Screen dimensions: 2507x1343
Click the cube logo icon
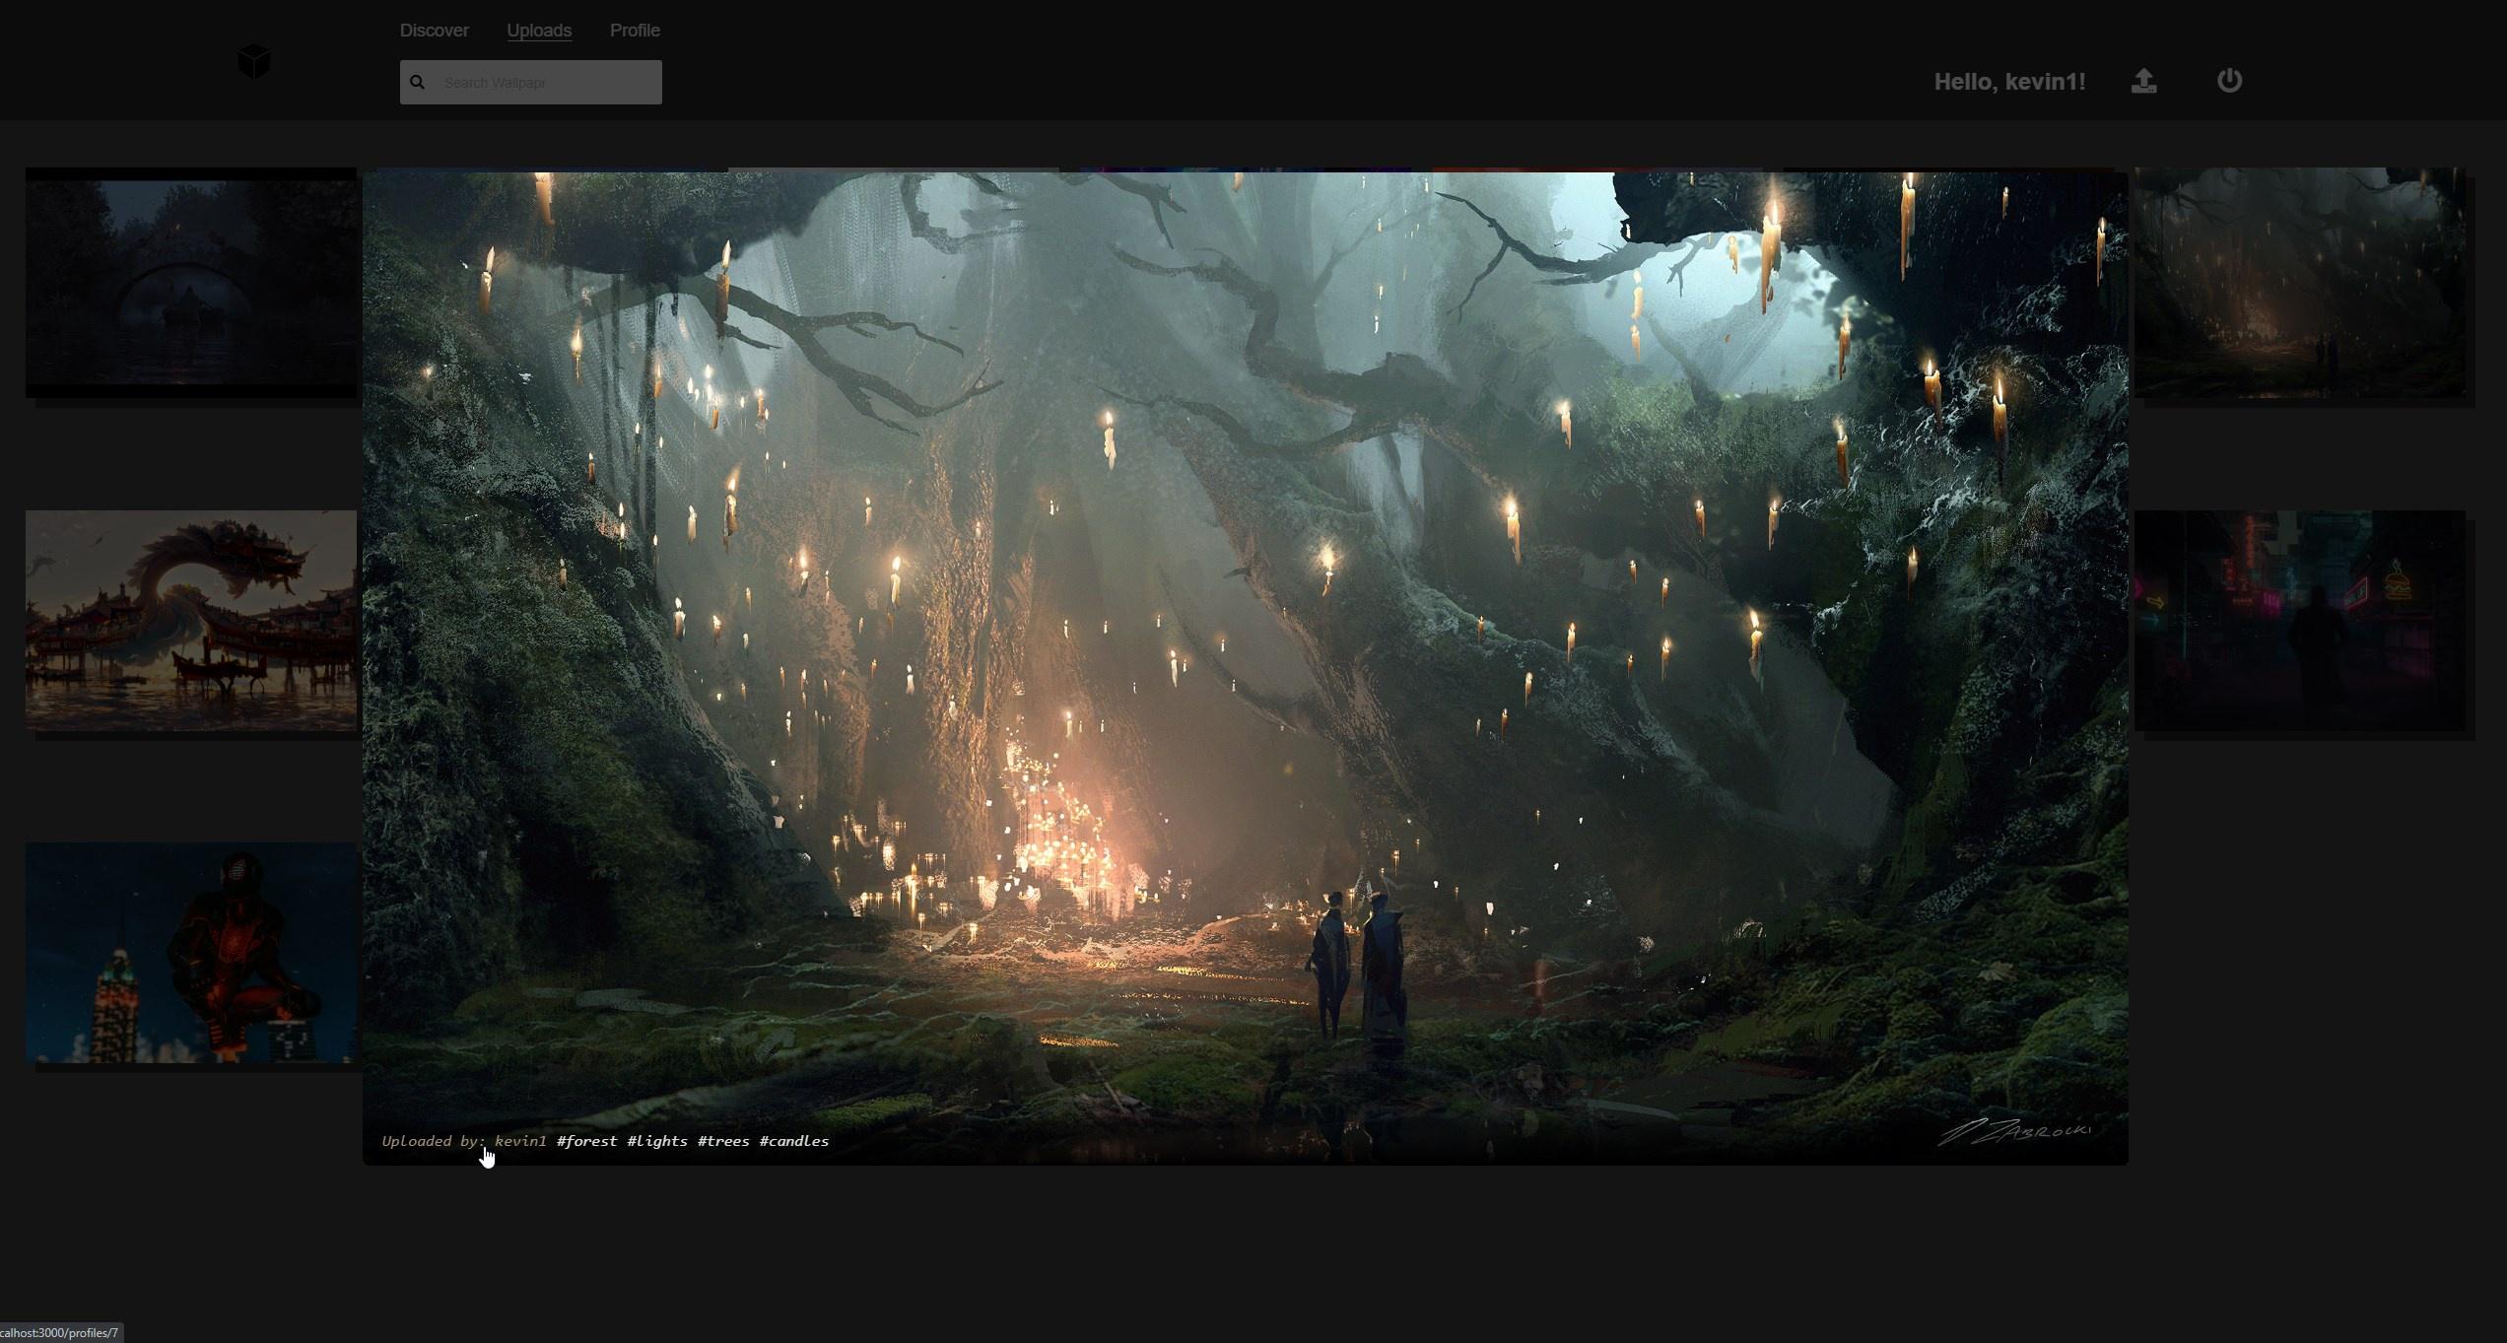coord(253,62)
